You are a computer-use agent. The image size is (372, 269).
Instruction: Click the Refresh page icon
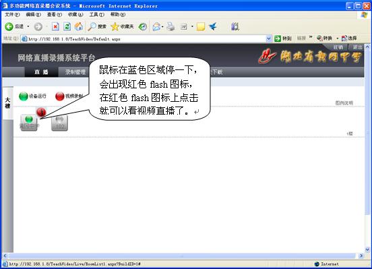[67, 26]
